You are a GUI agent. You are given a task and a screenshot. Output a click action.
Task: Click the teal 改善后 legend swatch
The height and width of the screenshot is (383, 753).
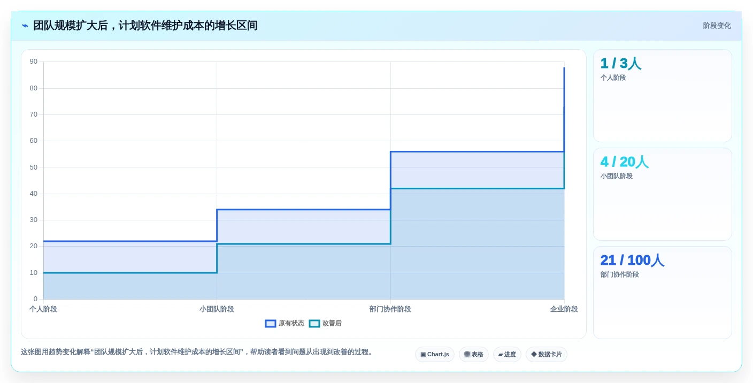pos(314,324)
